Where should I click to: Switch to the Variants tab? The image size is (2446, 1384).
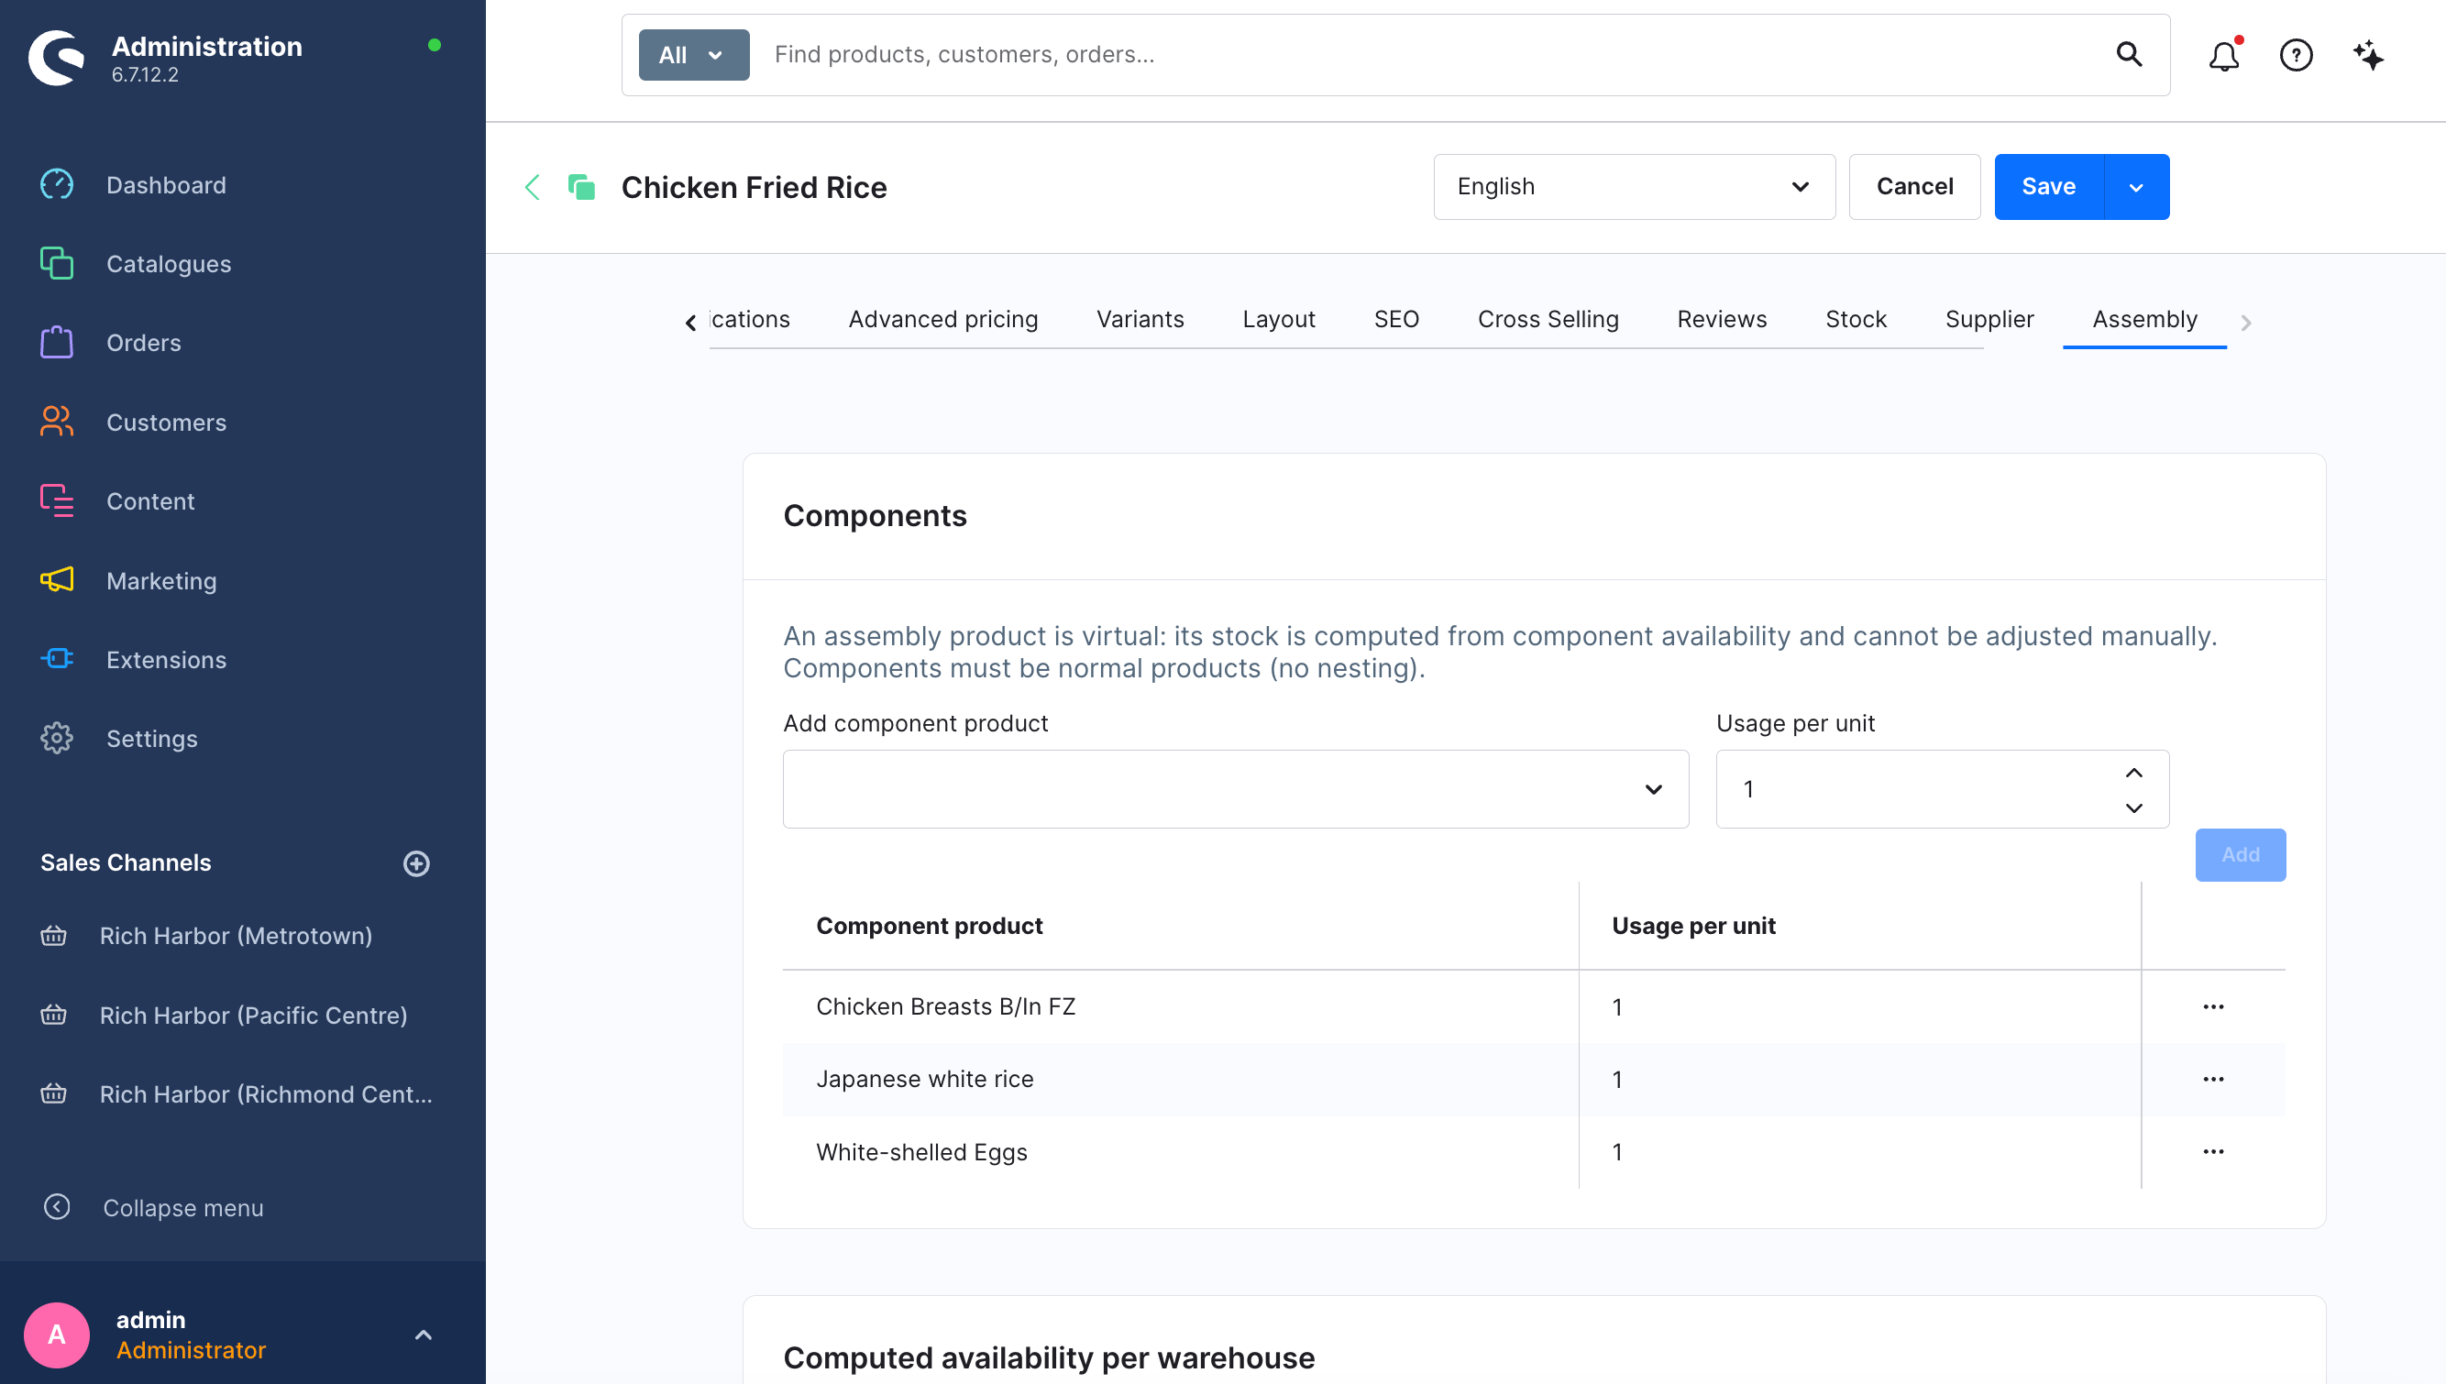[1140, 319]
